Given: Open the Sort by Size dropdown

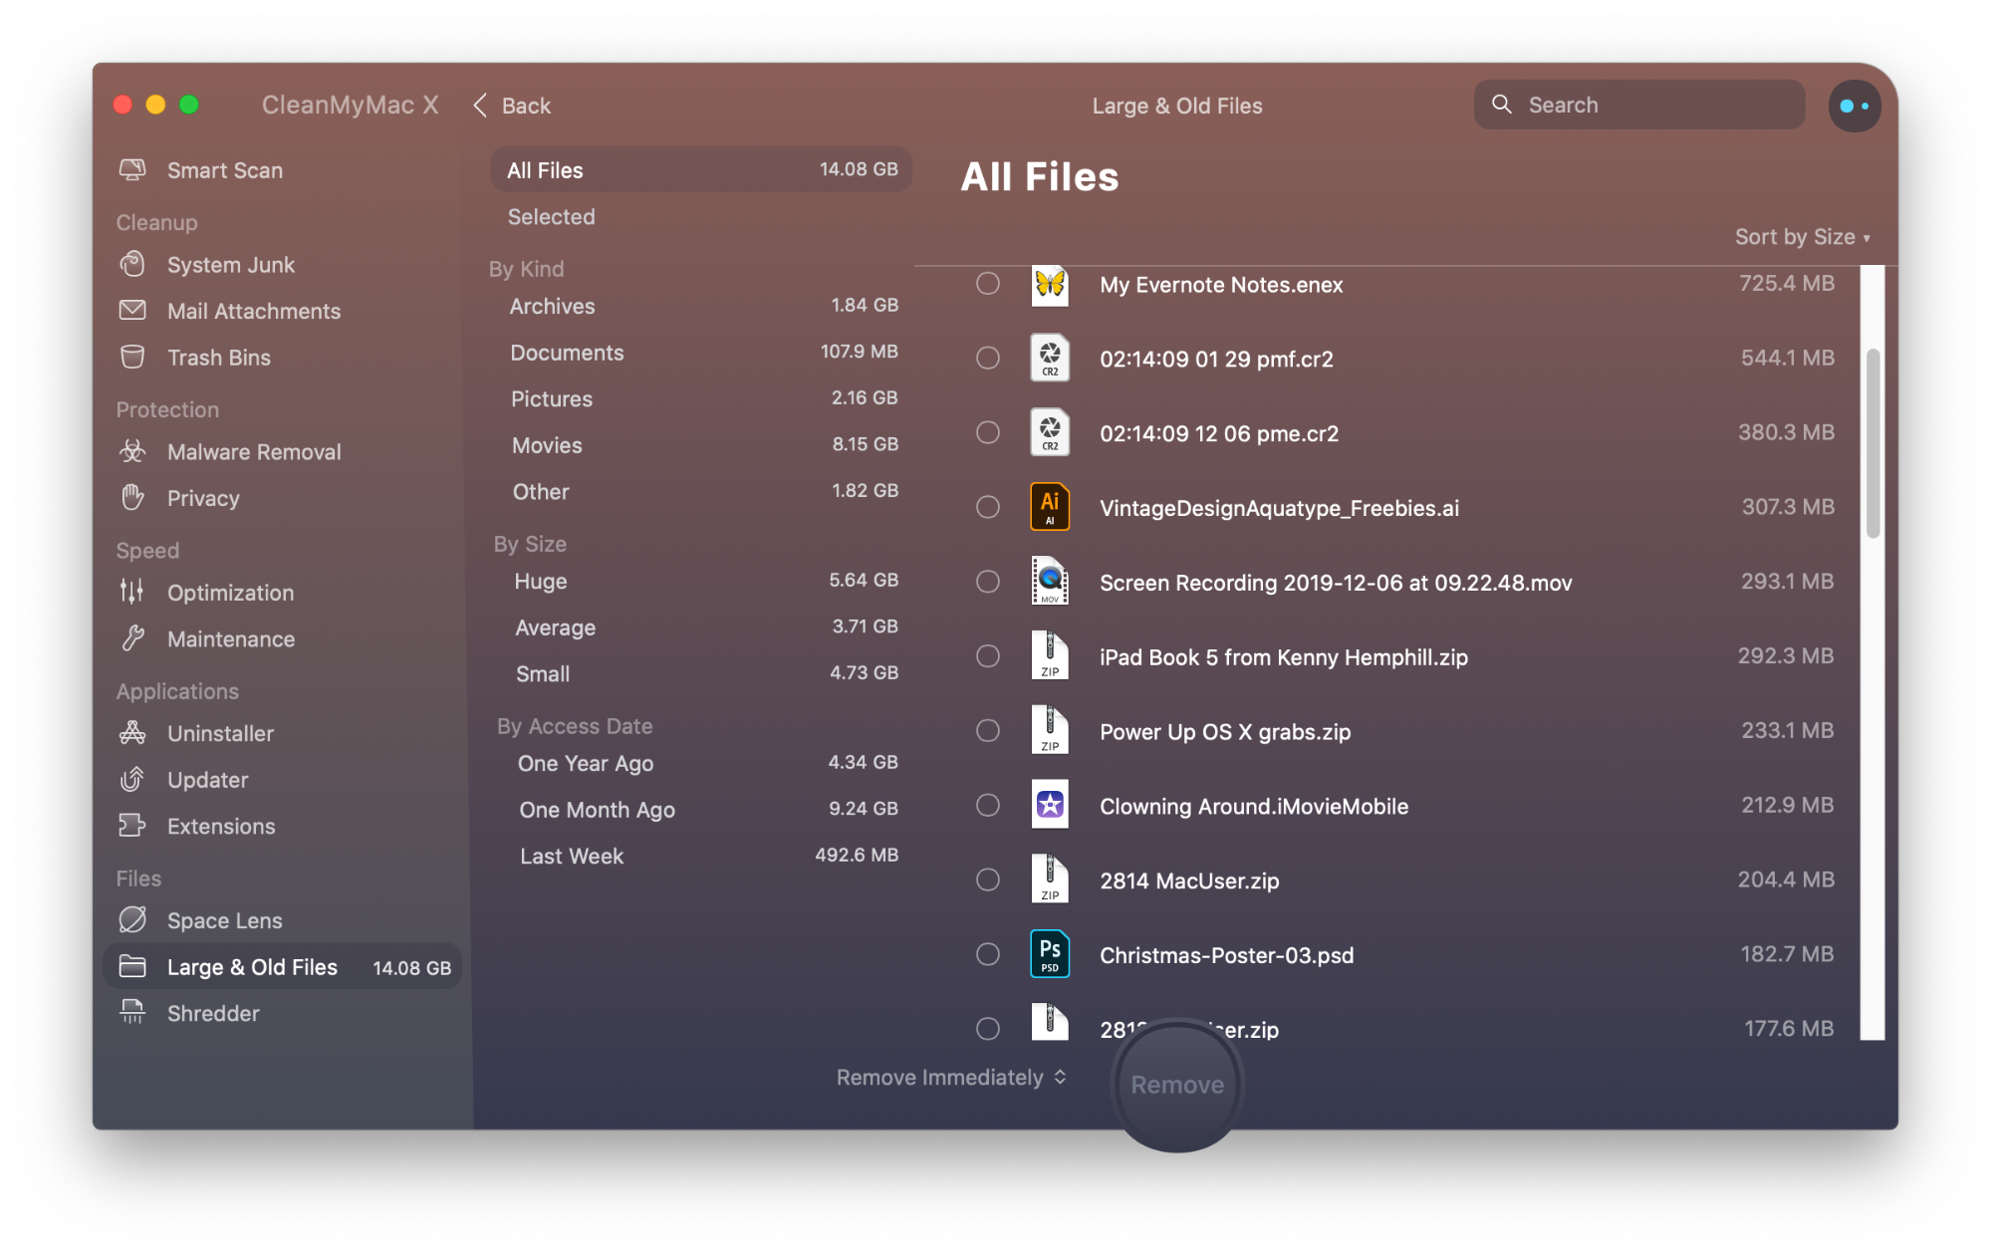Looking at the screenshot, I should tap(1802, 237).
